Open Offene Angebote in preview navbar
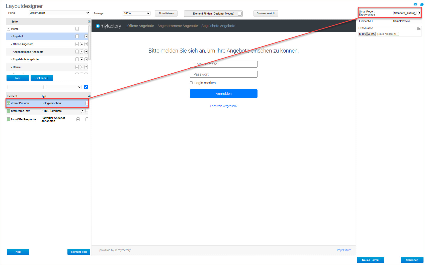Screen dimensions: 425x265 pos(141,26)
